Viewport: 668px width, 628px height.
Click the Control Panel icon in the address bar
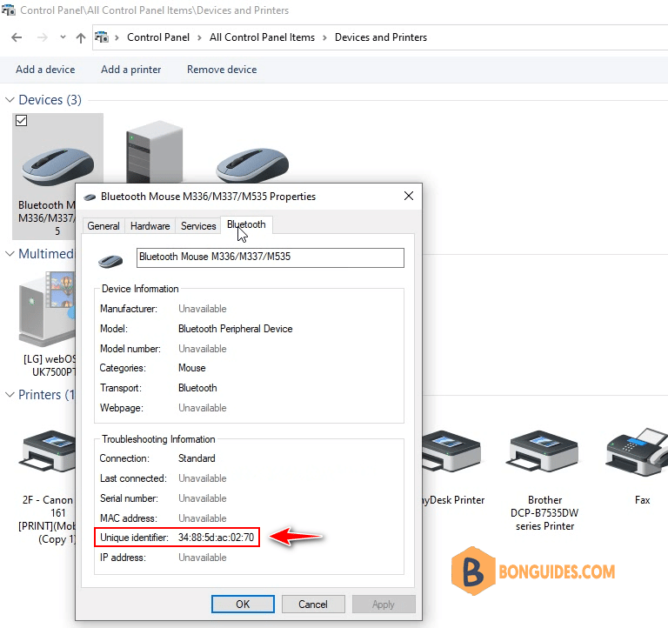[x=102, y=37]
